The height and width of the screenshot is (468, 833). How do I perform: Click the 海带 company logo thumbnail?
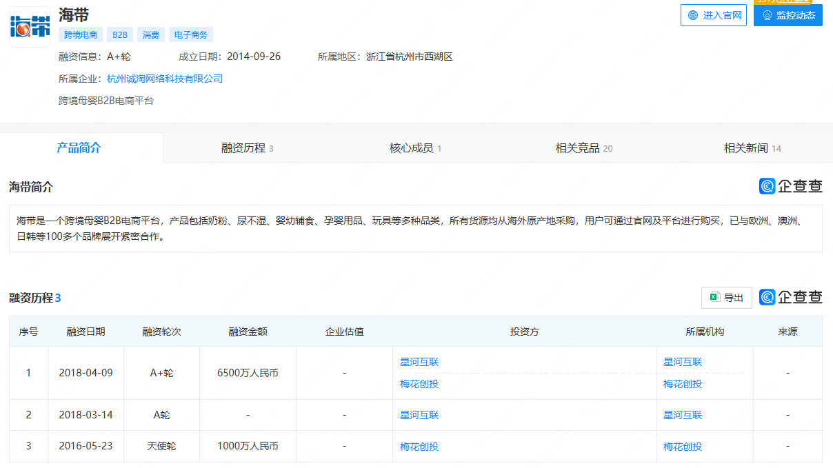pyautogui.click(x=30, y=27)
